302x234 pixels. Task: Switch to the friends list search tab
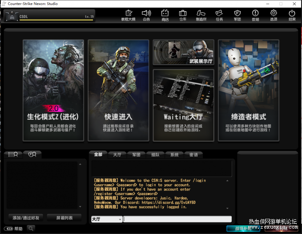click(13, 155)
